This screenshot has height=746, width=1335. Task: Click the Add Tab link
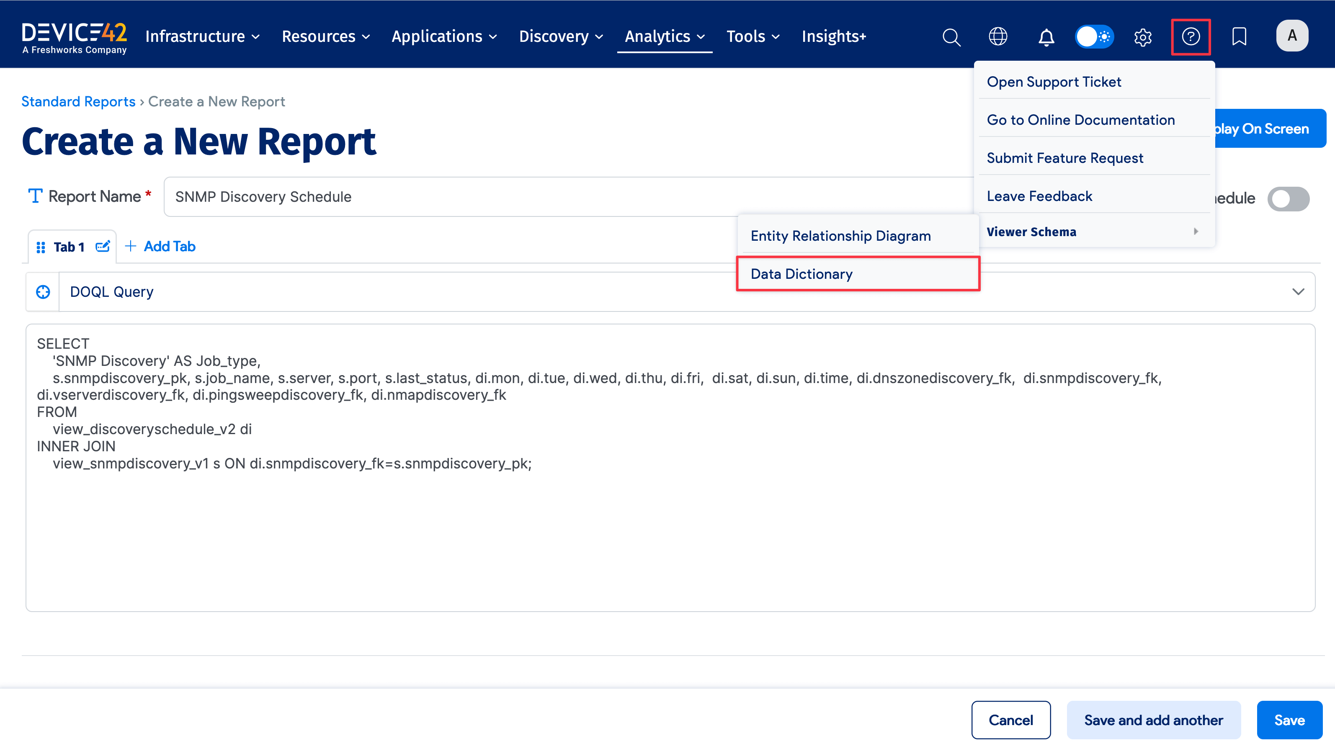point(161,247)
